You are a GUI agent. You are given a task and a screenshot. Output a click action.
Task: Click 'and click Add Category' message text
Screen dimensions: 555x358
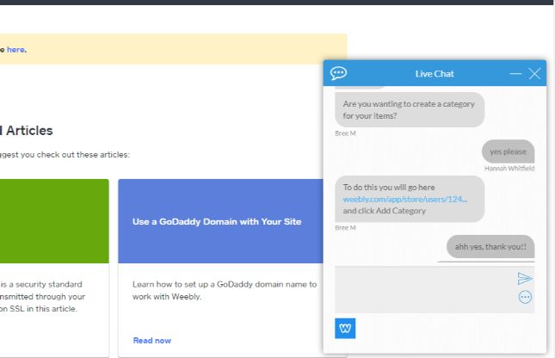[384, 211]
